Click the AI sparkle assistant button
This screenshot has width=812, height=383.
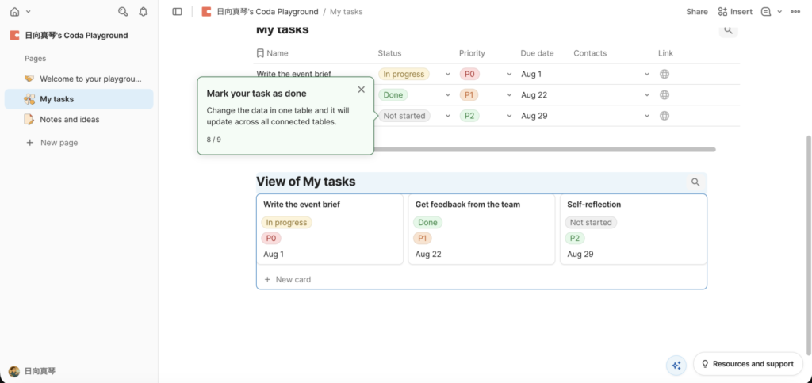[x=676, y=365]
